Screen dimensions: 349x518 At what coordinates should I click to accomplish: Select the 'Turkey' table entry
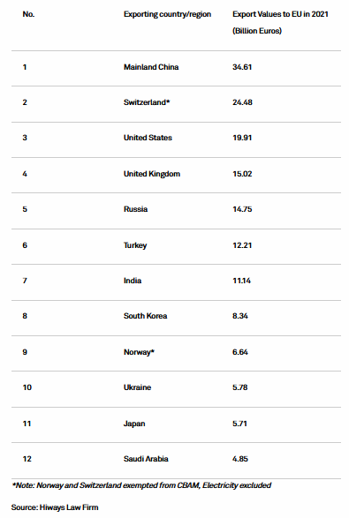pos(135,245)
